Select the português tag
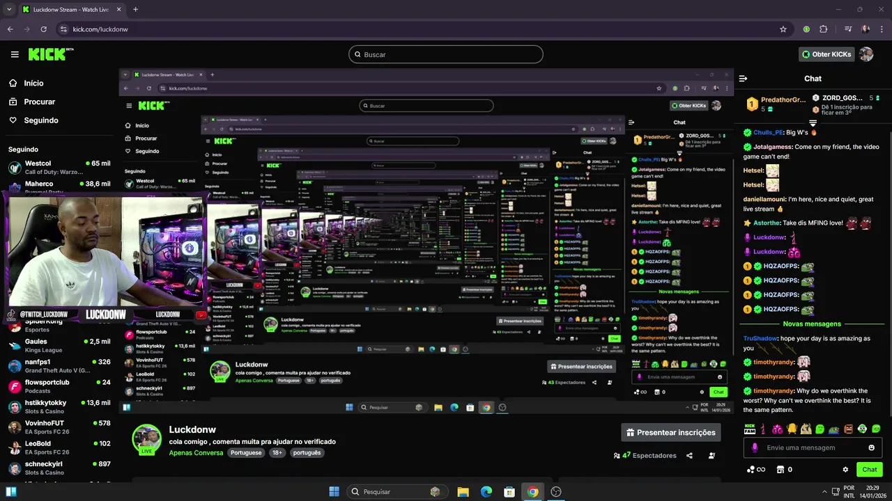The width and height of the screenshot is (892, 501). coord(307,452)
